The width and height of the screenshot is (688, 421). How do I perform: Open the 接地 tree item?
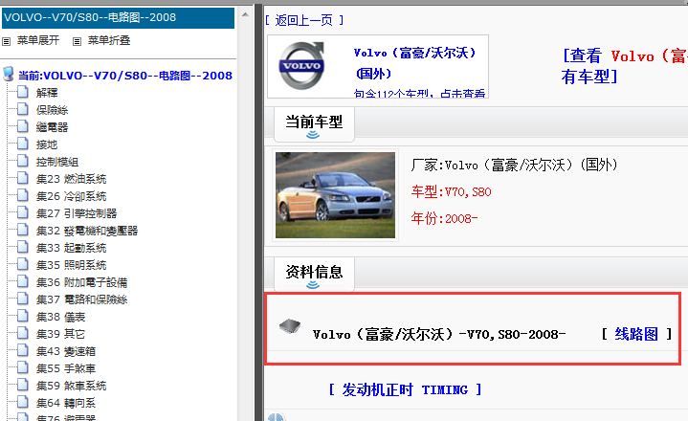(x=47, y=144)
